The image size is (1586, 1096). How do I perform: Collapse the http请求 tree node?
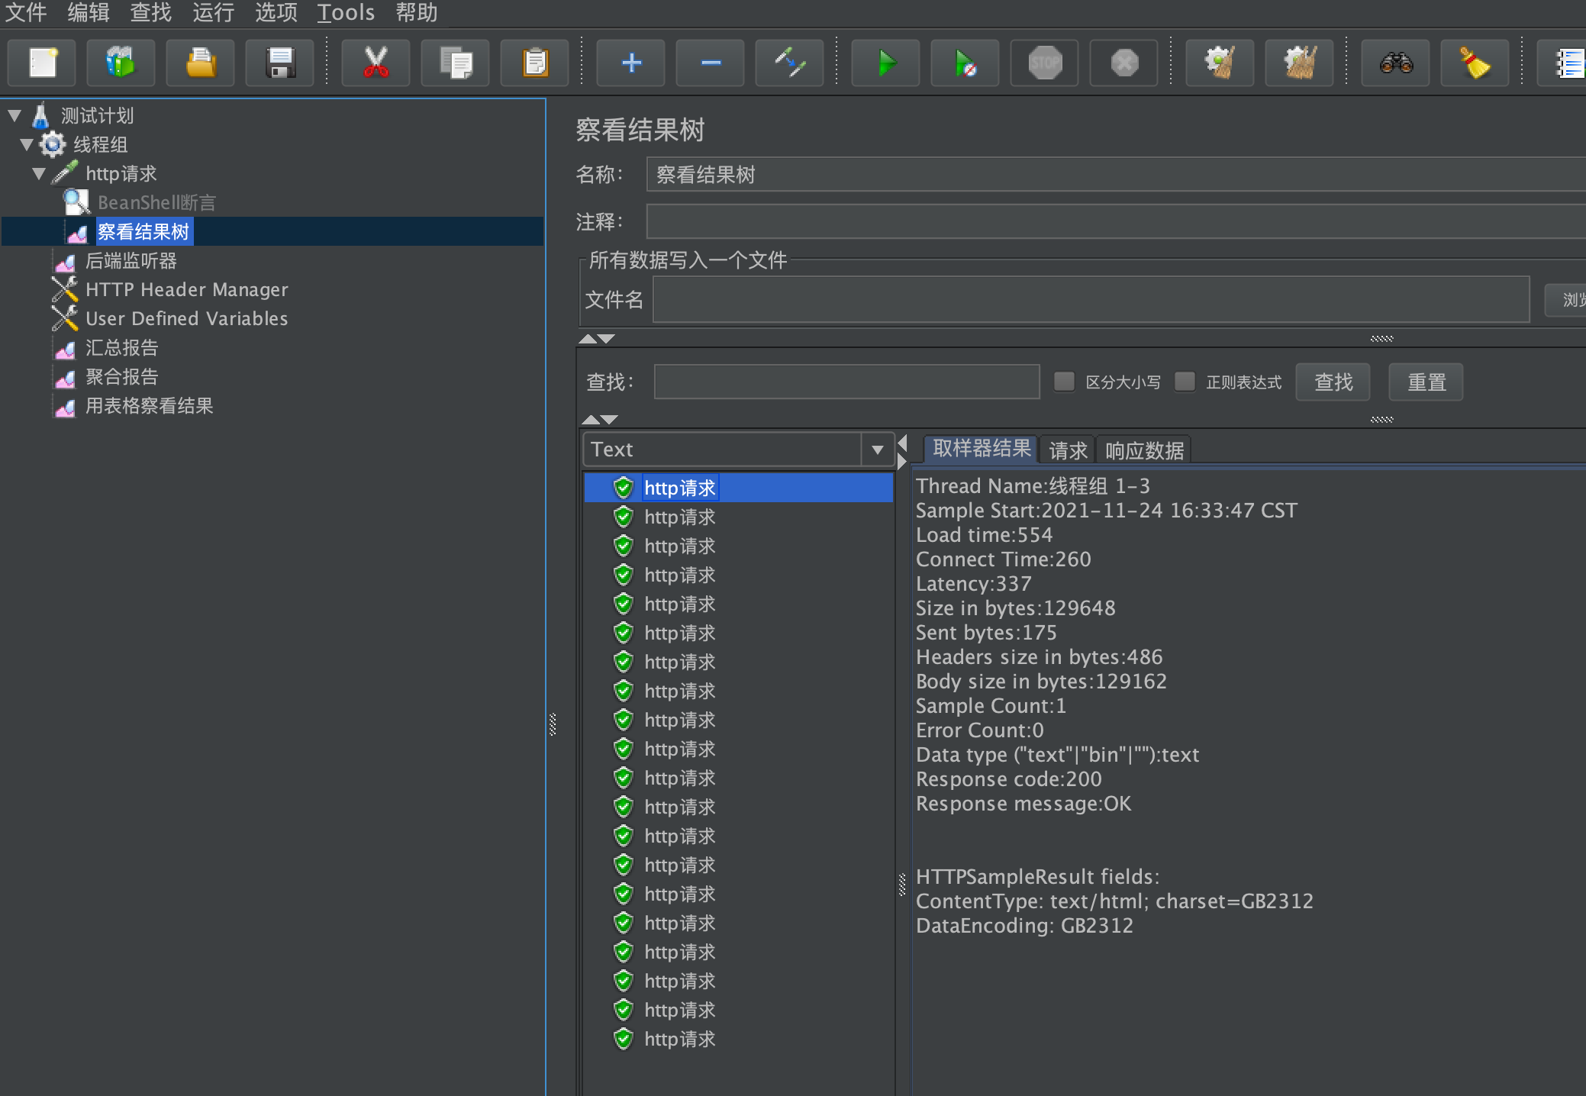point(39,173)
